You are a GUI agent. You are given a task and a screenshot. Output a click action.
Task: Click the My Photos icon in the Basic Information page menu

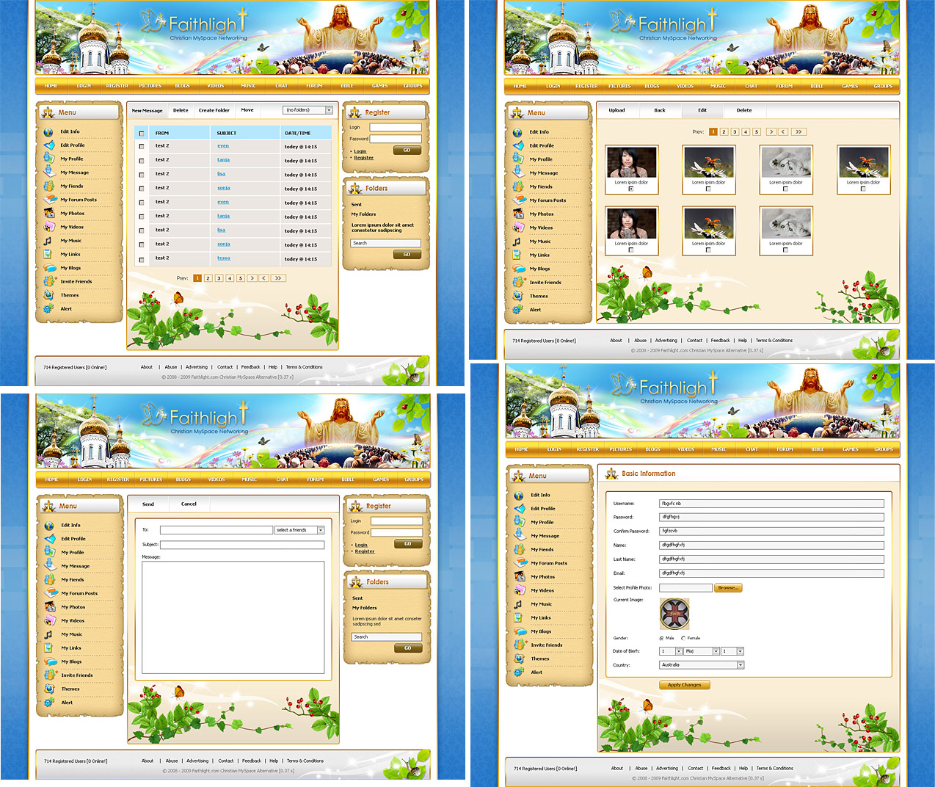(x=519, y=576)
